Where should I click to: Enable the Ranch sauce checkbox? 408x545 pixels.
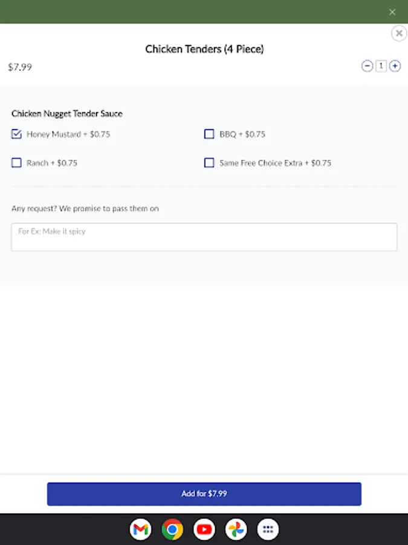click(16, 162)
